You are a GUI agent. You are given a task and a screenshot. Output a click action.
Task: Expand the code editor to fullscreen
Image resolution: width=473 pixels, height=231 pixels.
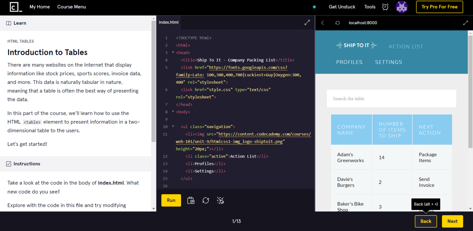pyautogui.click(x=307, y=22)
